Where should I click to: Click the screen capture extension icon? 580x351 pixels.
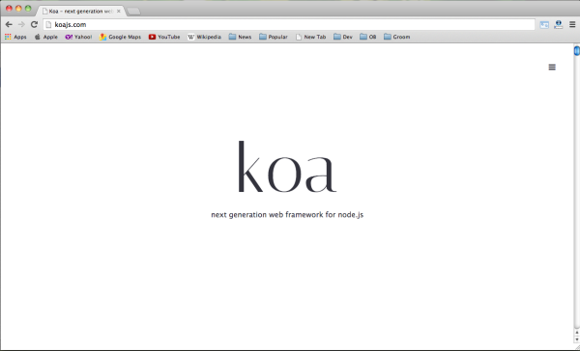[544, 25]
